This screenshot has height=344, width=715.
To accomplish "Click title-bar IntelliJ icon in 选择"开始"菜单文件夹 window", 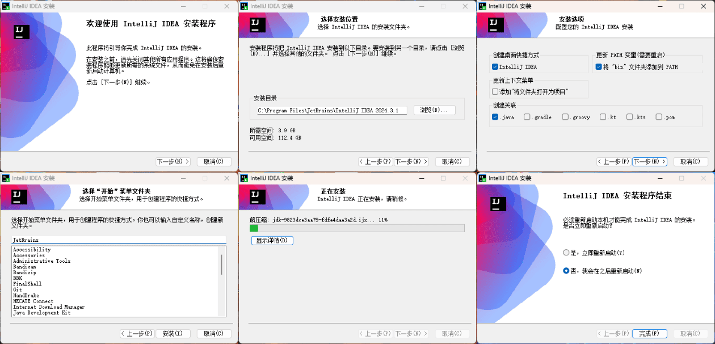I will 6,178.
